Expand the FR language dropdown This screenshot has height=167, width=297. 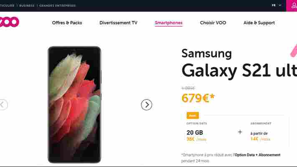coord(276,5)
